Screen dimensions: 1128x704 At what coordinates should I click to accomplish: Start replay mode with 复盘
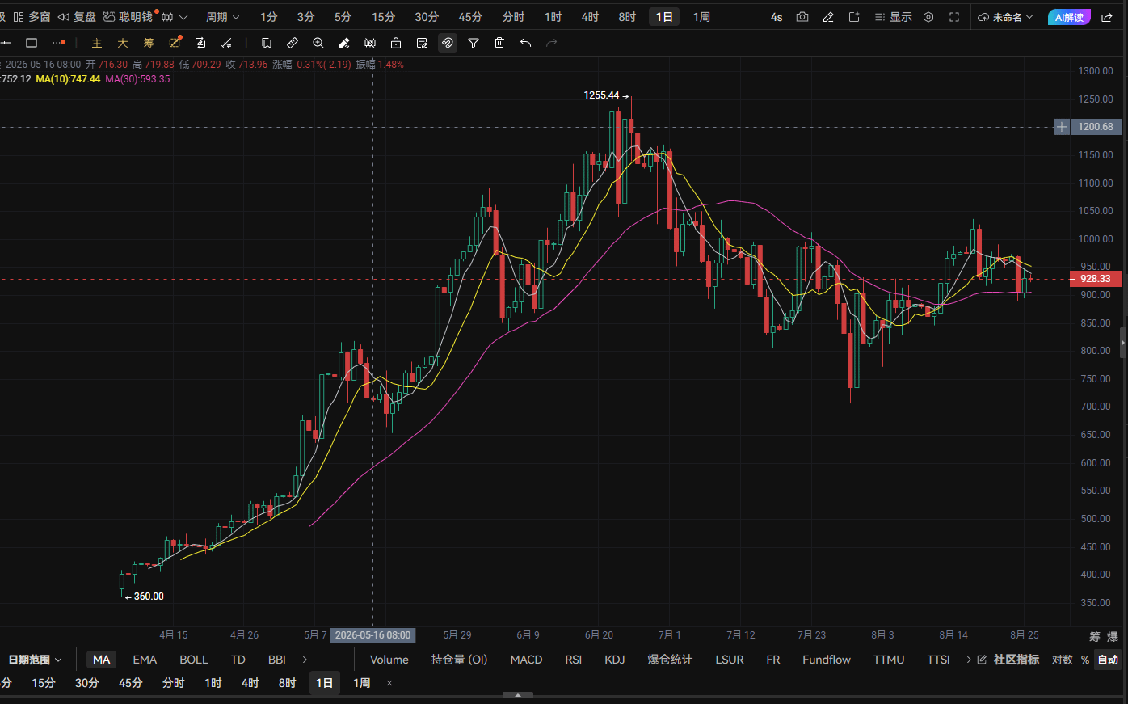click(78, 17)
